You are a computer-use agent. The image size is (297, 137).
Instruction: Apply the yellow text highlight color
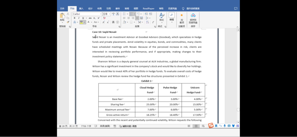point(82,22)
